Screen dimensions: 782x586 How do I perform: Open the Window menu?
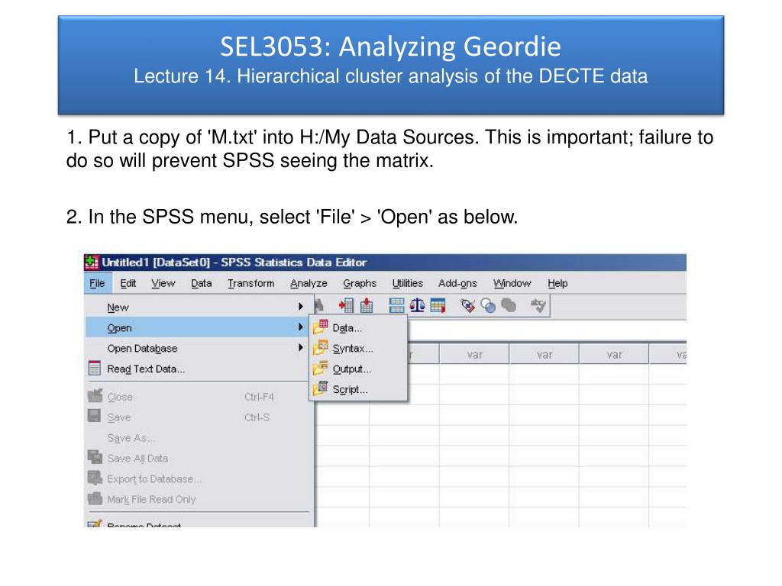[512, 283]
